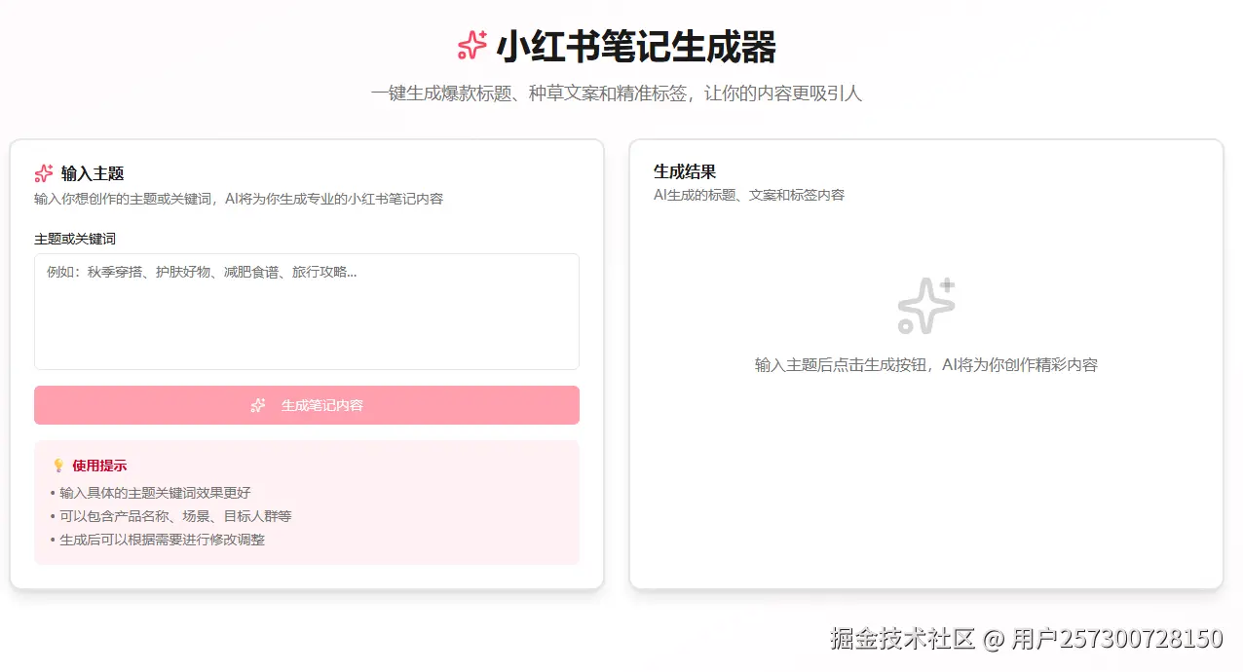1243x672 pixels.
Task: Click the sparkle icon inside the generate button
Action: [x=258, y=405]
